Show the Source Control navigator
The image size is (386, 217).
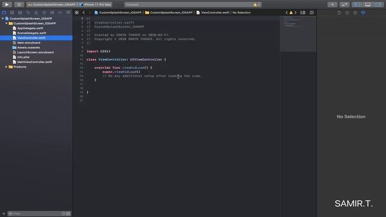[x=12, y=13]
